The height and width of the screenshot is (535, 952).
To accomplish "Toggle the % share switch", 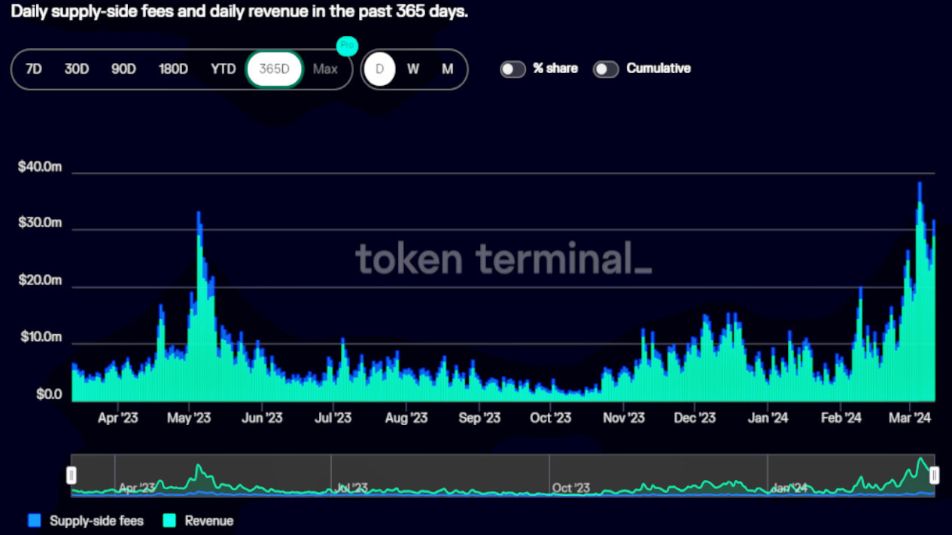I will coord(512,69).
